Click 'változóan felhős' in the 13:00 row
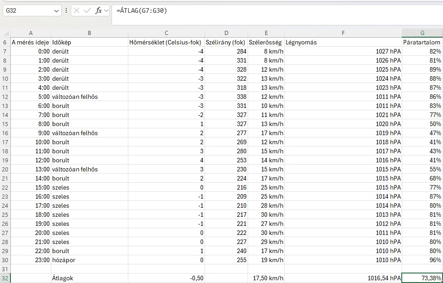 coord(89,169)
